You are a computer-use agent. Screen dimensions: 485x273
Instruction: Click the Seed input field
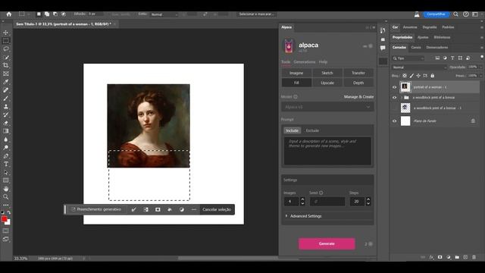[x=327, y=202]
